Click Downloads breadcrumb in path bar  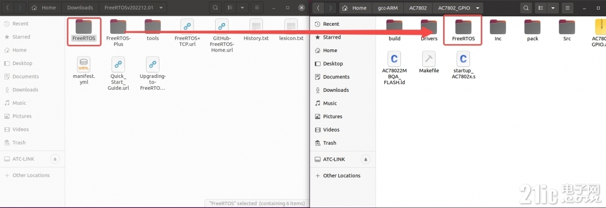coord(80,8)
